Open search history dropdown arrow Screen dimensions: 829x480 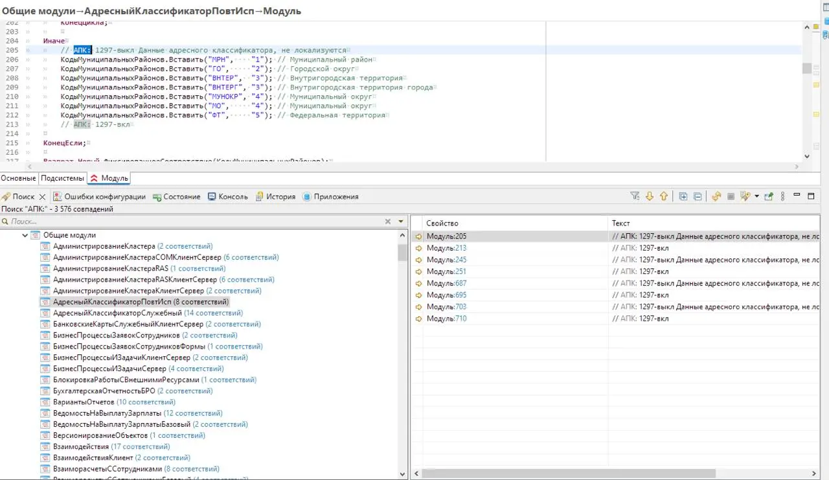click(756, 196)
